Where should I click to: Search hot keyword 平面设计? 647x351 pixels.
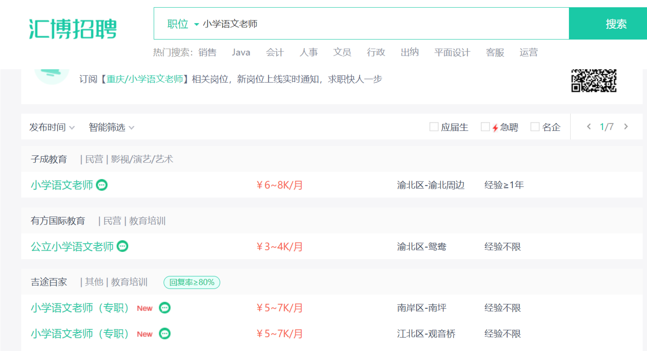[452, 53]
